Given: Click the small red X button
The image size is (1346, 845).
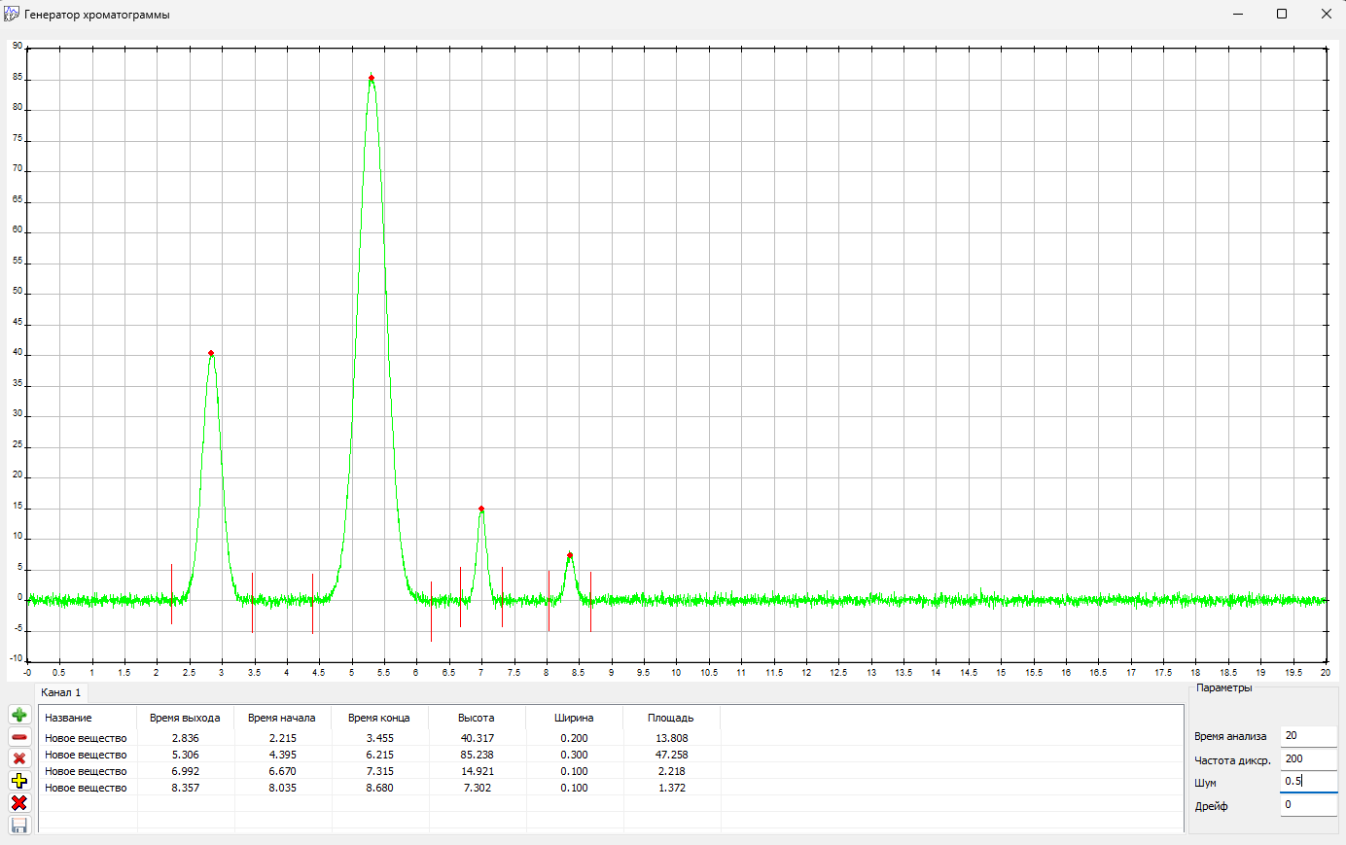Looking at the screenshot, I should pos(18,758).
